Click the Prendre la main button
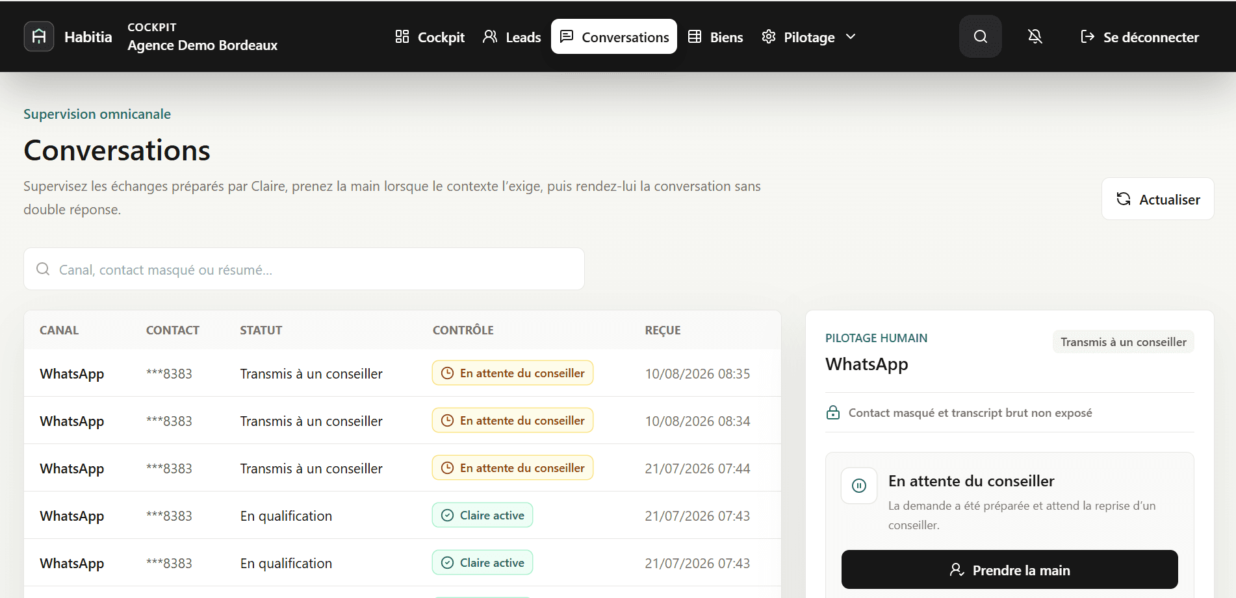The height and width of the screenshot is (598, 1236). click(1009, 569)
